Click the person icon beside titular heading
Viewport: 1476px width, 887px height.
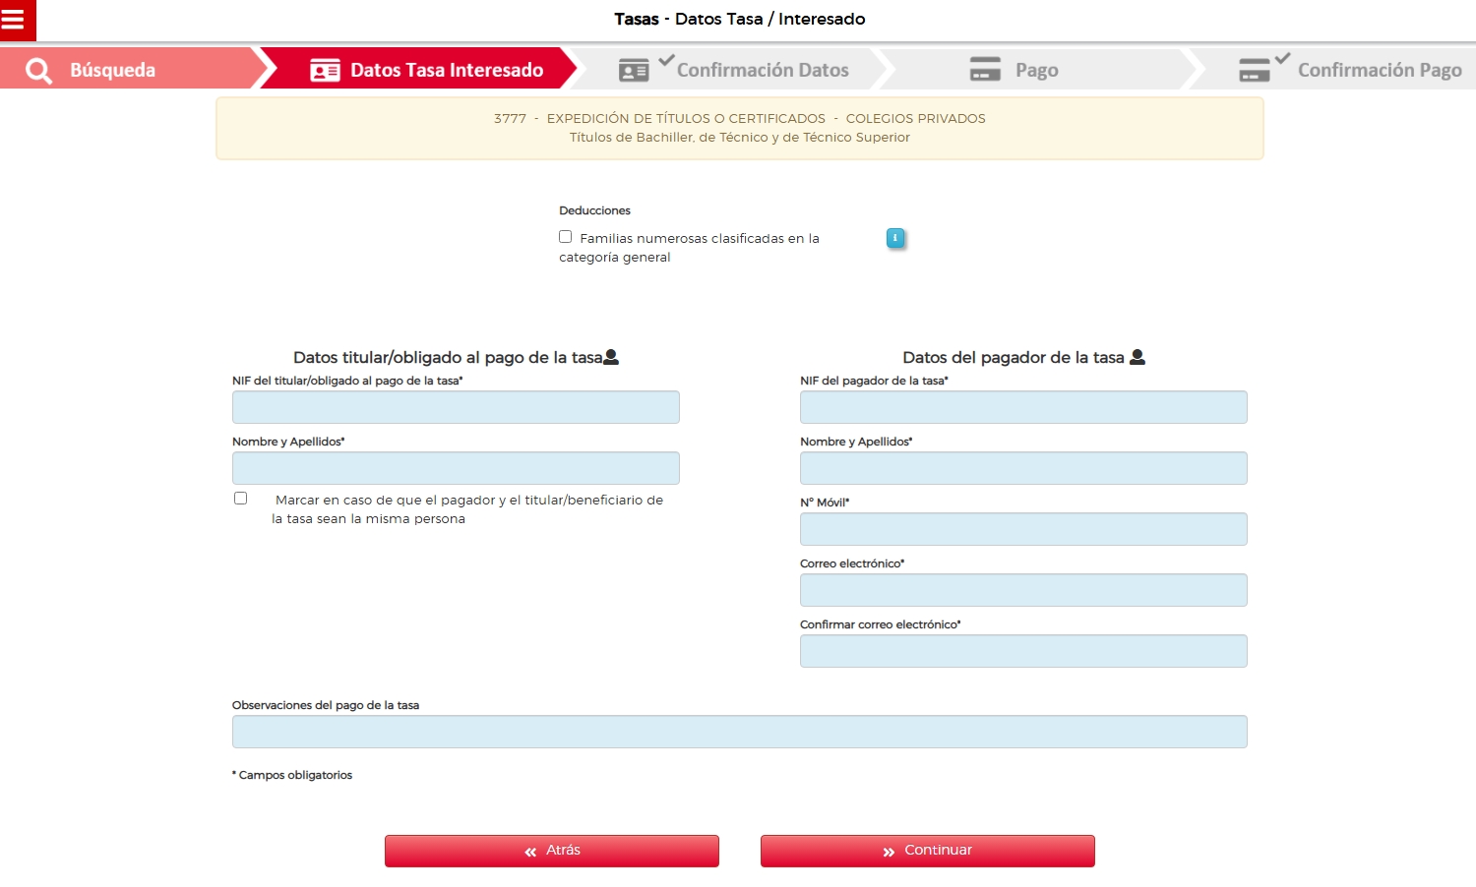coord(611,357)
